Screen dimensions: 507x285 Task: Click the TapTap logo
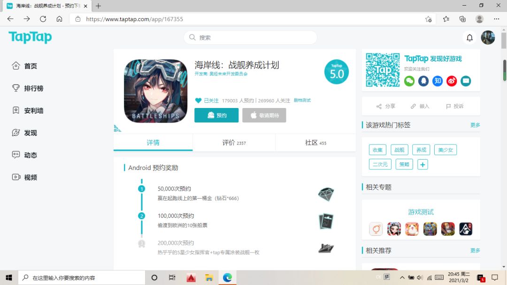tap(30, 38)
